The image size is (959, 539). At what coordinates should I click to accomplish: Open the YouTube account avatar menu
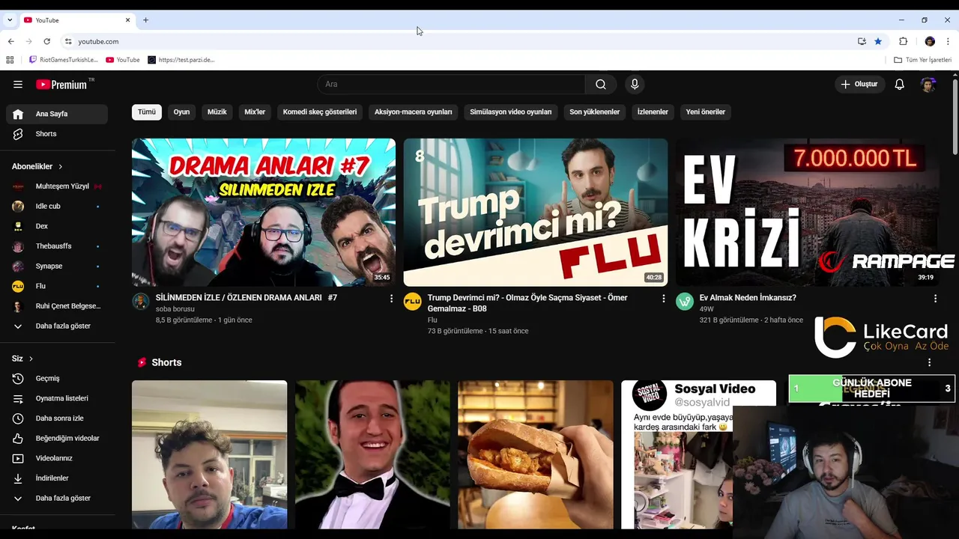928,85
